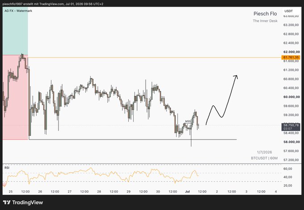
Task: Click the 62.800,00 price axis label
Action: tap(291, 34)
